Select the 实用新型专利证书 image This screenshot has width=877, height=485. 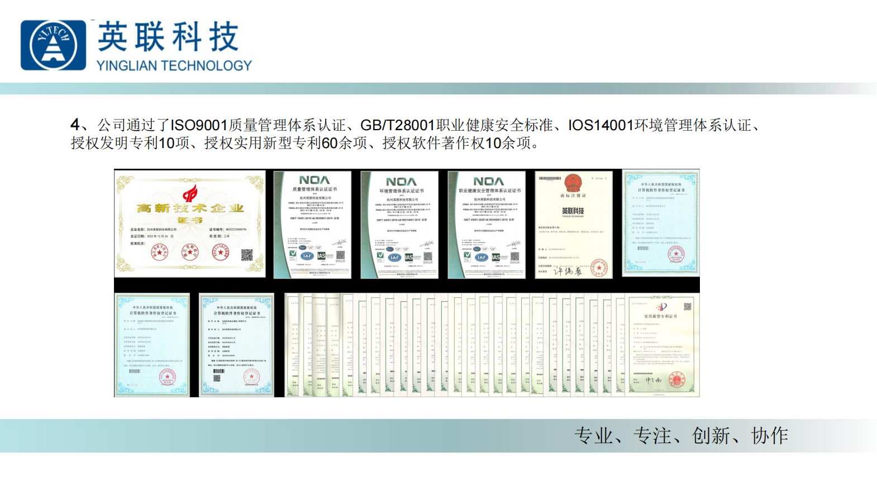662,345
